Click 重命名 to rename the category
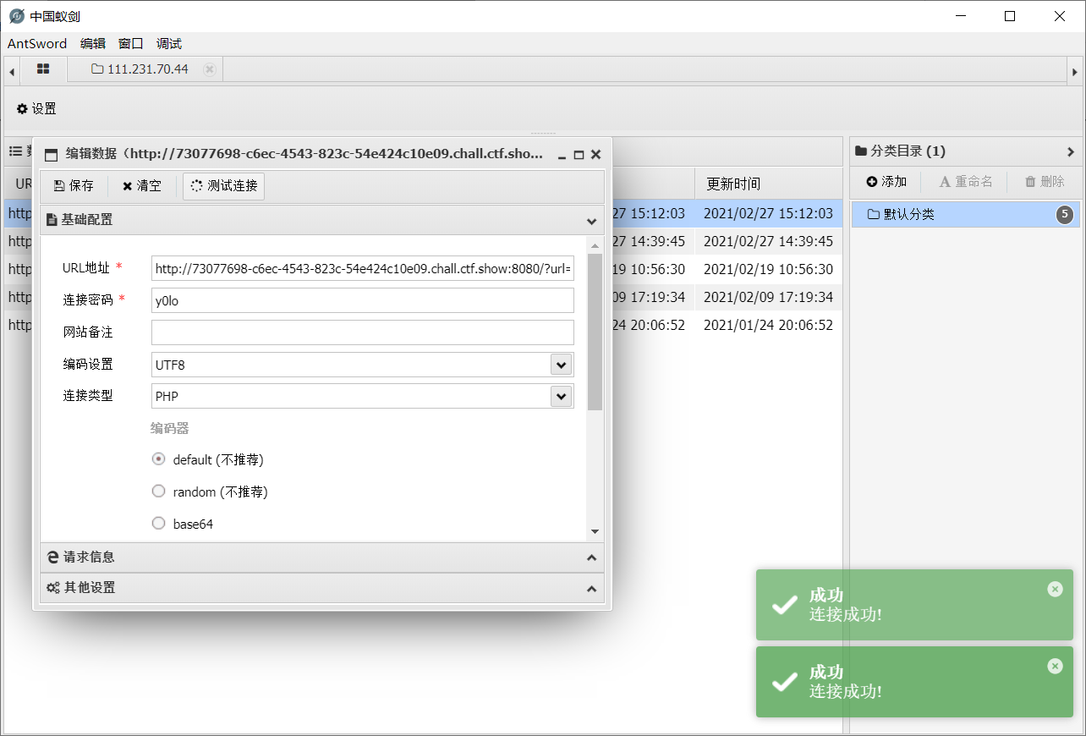This screenshot has height=736, width=1086. pos(966,182)
